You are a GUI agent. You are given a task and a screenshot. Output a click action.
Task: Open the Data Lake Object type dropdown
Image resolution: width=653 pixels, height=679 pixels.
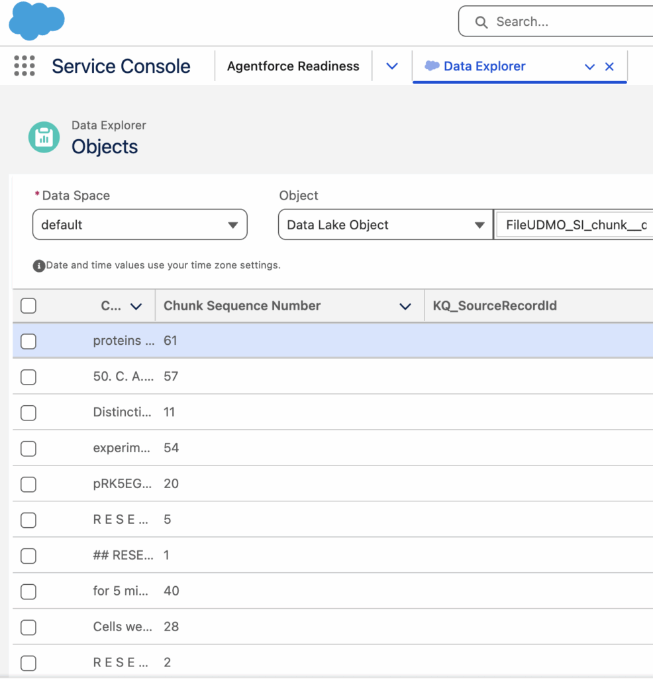[385, 225]
